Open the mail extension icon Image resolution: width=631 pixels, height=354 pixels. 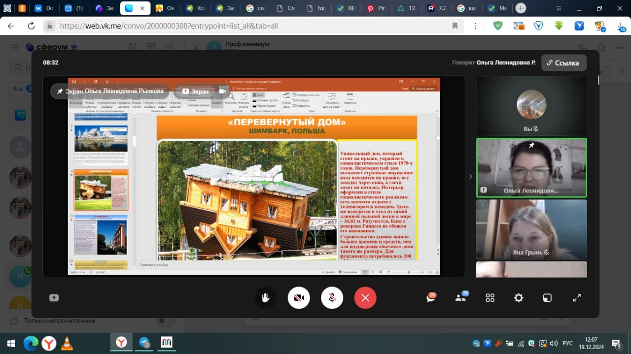519,26
